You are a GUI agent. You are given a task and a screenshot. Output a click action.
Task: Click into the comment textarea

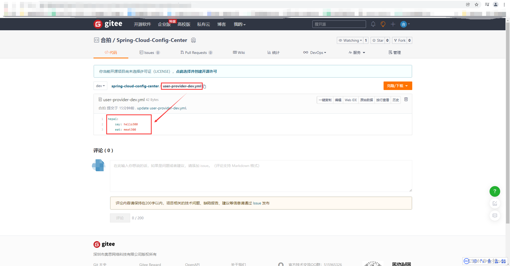tap(261, 176)
